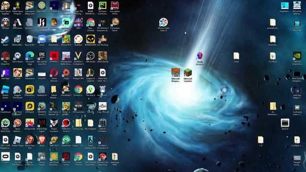The width and height of the screenshot is (306, 172).
Task: Open the email folder
Action: pos(236,56)
